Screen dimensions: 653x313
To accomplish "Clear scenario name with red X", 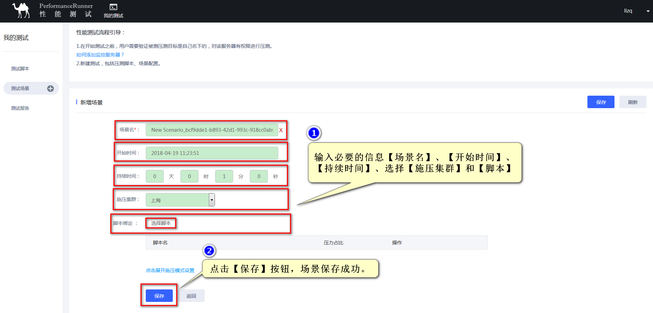I will 281,130.
